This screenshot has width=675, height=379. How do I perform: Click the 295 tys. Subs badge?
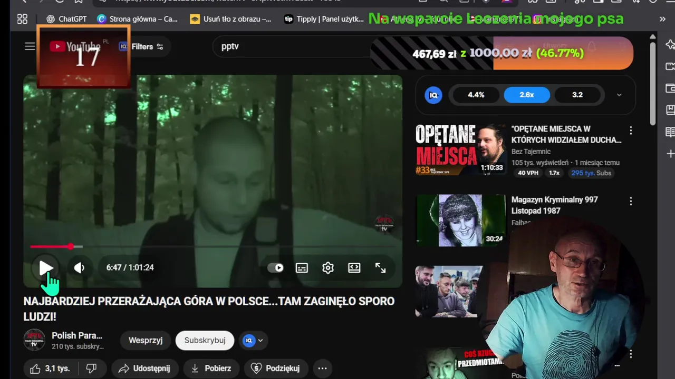[591, 173]
